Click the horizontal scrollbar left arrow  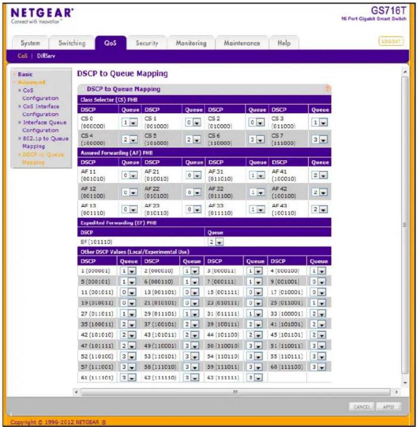(76, 392)
